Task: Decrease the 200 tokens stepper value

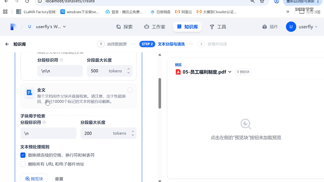Action: pos(133,135)
